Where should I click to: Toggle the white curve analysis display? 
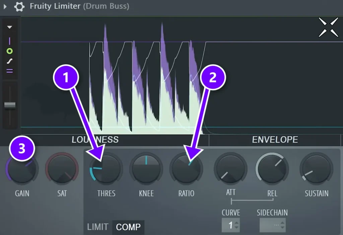pos(9,61)
